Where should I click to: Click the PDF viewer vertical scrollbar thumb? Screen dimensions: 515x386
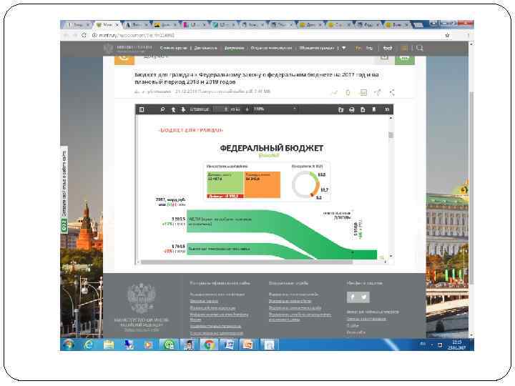(x=391, y=135)
